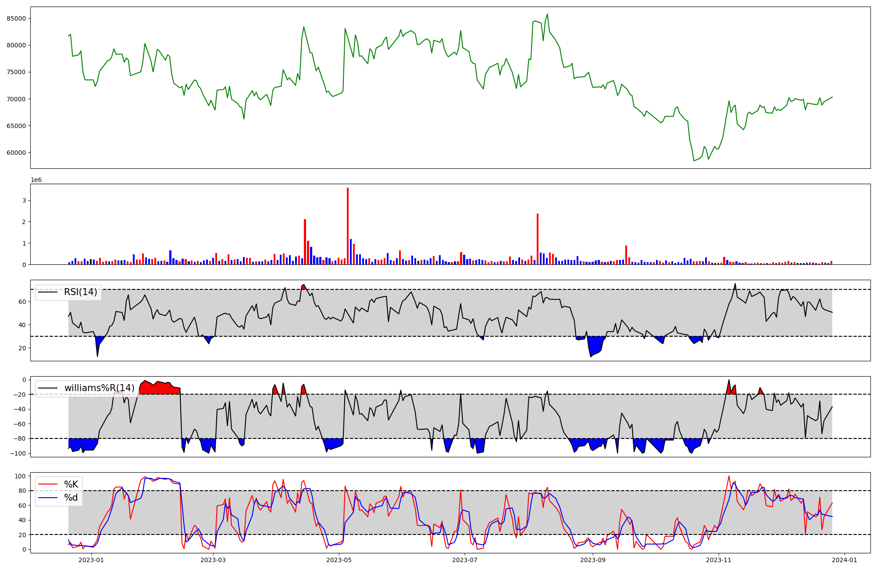877x570 pixels.
Task: Click the red overbought area above the RSI 70 line
Action: pos(303,287)
